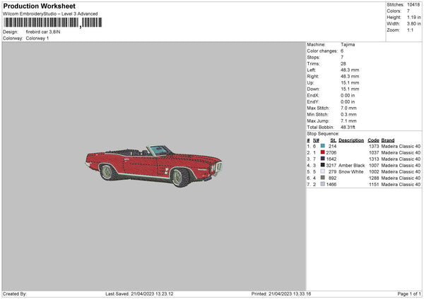Viewport: 424px width, 299px height.
Task: Click the Amber Black color swatch
Action: pyautogui.click(x=323, y=165)
